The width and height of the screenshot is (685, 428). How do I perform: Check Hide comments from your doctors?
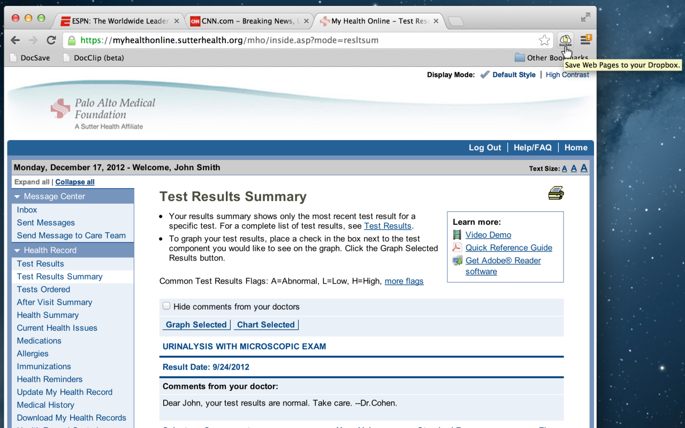pyautogui.click(x=166, y=306)
